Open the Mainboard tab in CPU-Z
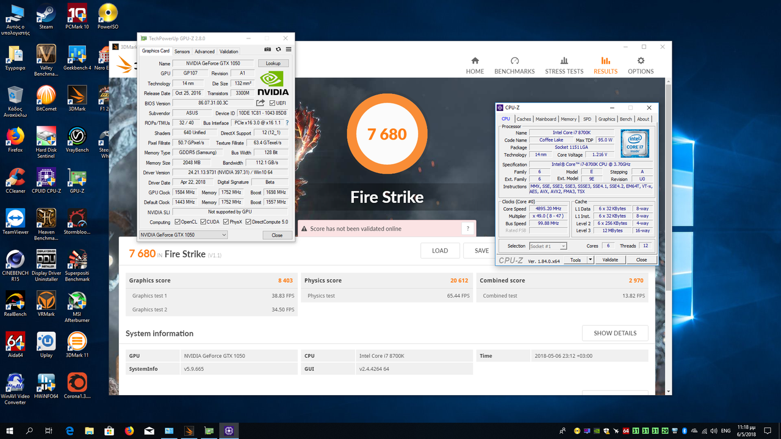Image resolution: width=781 pixels, height=439 pixels. (545, 119)
